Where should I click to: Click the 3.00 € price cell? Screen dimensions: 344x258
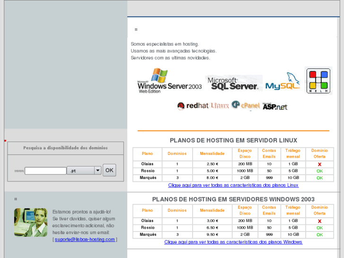tap(212, 221)
